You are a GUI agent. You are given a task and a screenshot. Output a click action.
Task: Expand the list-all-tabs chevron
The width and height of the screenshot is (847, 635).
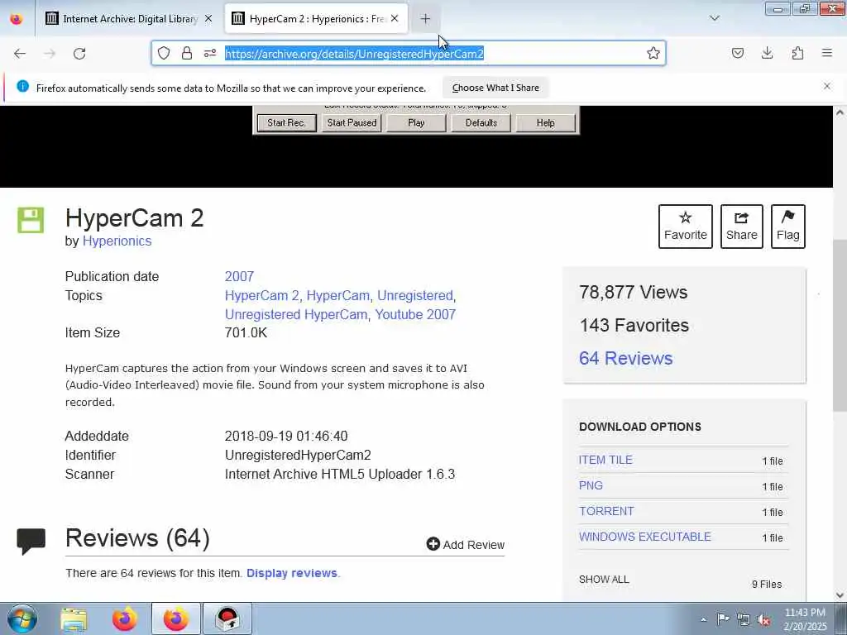click(x=715, y=18)
